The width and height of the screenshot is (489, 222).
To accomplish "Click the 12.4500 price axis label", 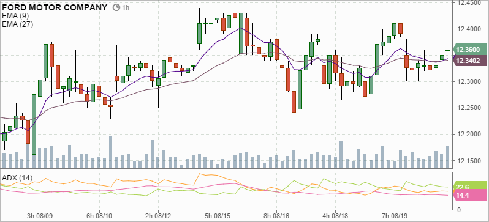I will [x=468, y=3].
